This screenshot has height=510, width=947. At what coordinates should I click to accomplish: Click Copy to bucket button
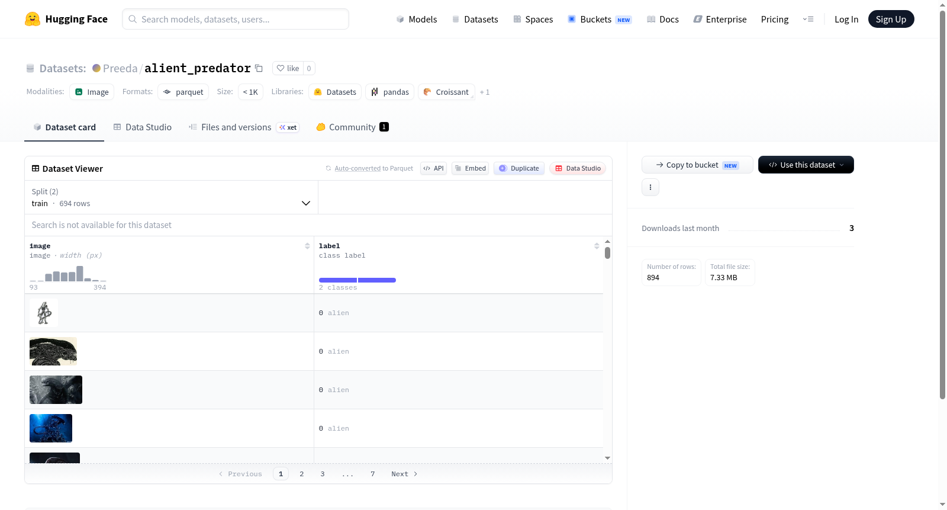(697, 165)
